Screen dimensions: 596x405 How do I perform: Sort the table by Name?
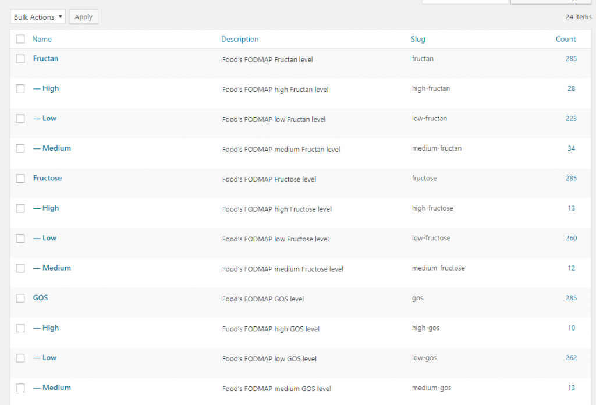[41, 38]
